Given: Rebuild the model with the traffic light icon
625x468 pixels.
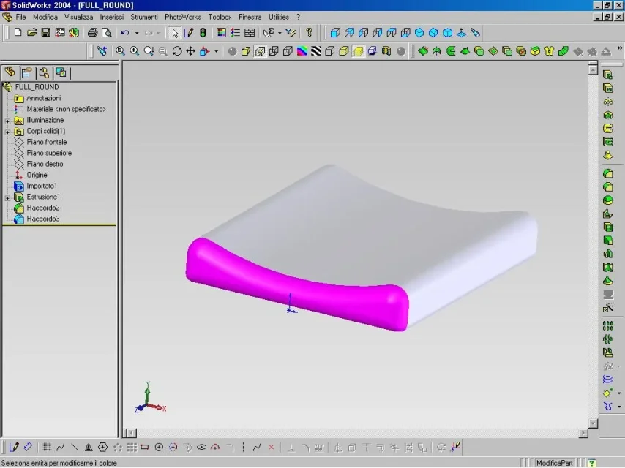Looking at the screenshot, I should 203,33.
